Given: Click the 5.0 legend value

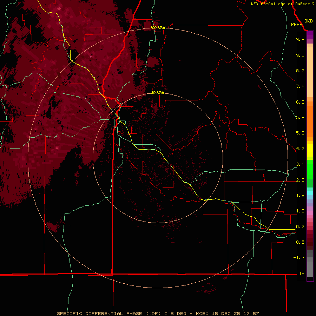Looking at the screenshot, I should [300, 133].
